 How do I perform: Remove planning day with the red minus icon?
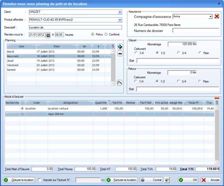click(120, 54)
